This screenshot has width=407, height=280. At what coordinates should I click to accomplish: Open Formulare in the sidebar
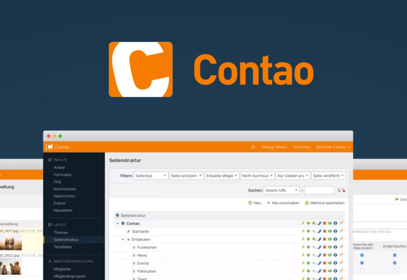coord(63,175)
